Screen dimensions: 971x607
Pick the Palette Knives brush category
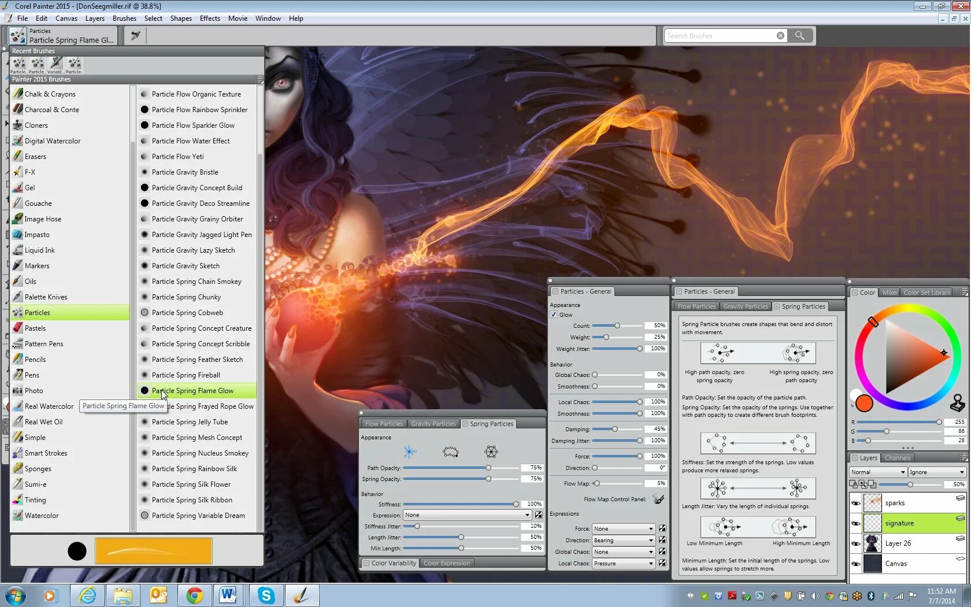point(69,297)
